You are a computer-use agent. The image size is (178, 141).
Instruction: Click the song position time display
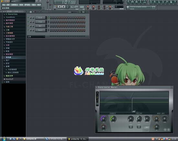(x=65, y=2)
